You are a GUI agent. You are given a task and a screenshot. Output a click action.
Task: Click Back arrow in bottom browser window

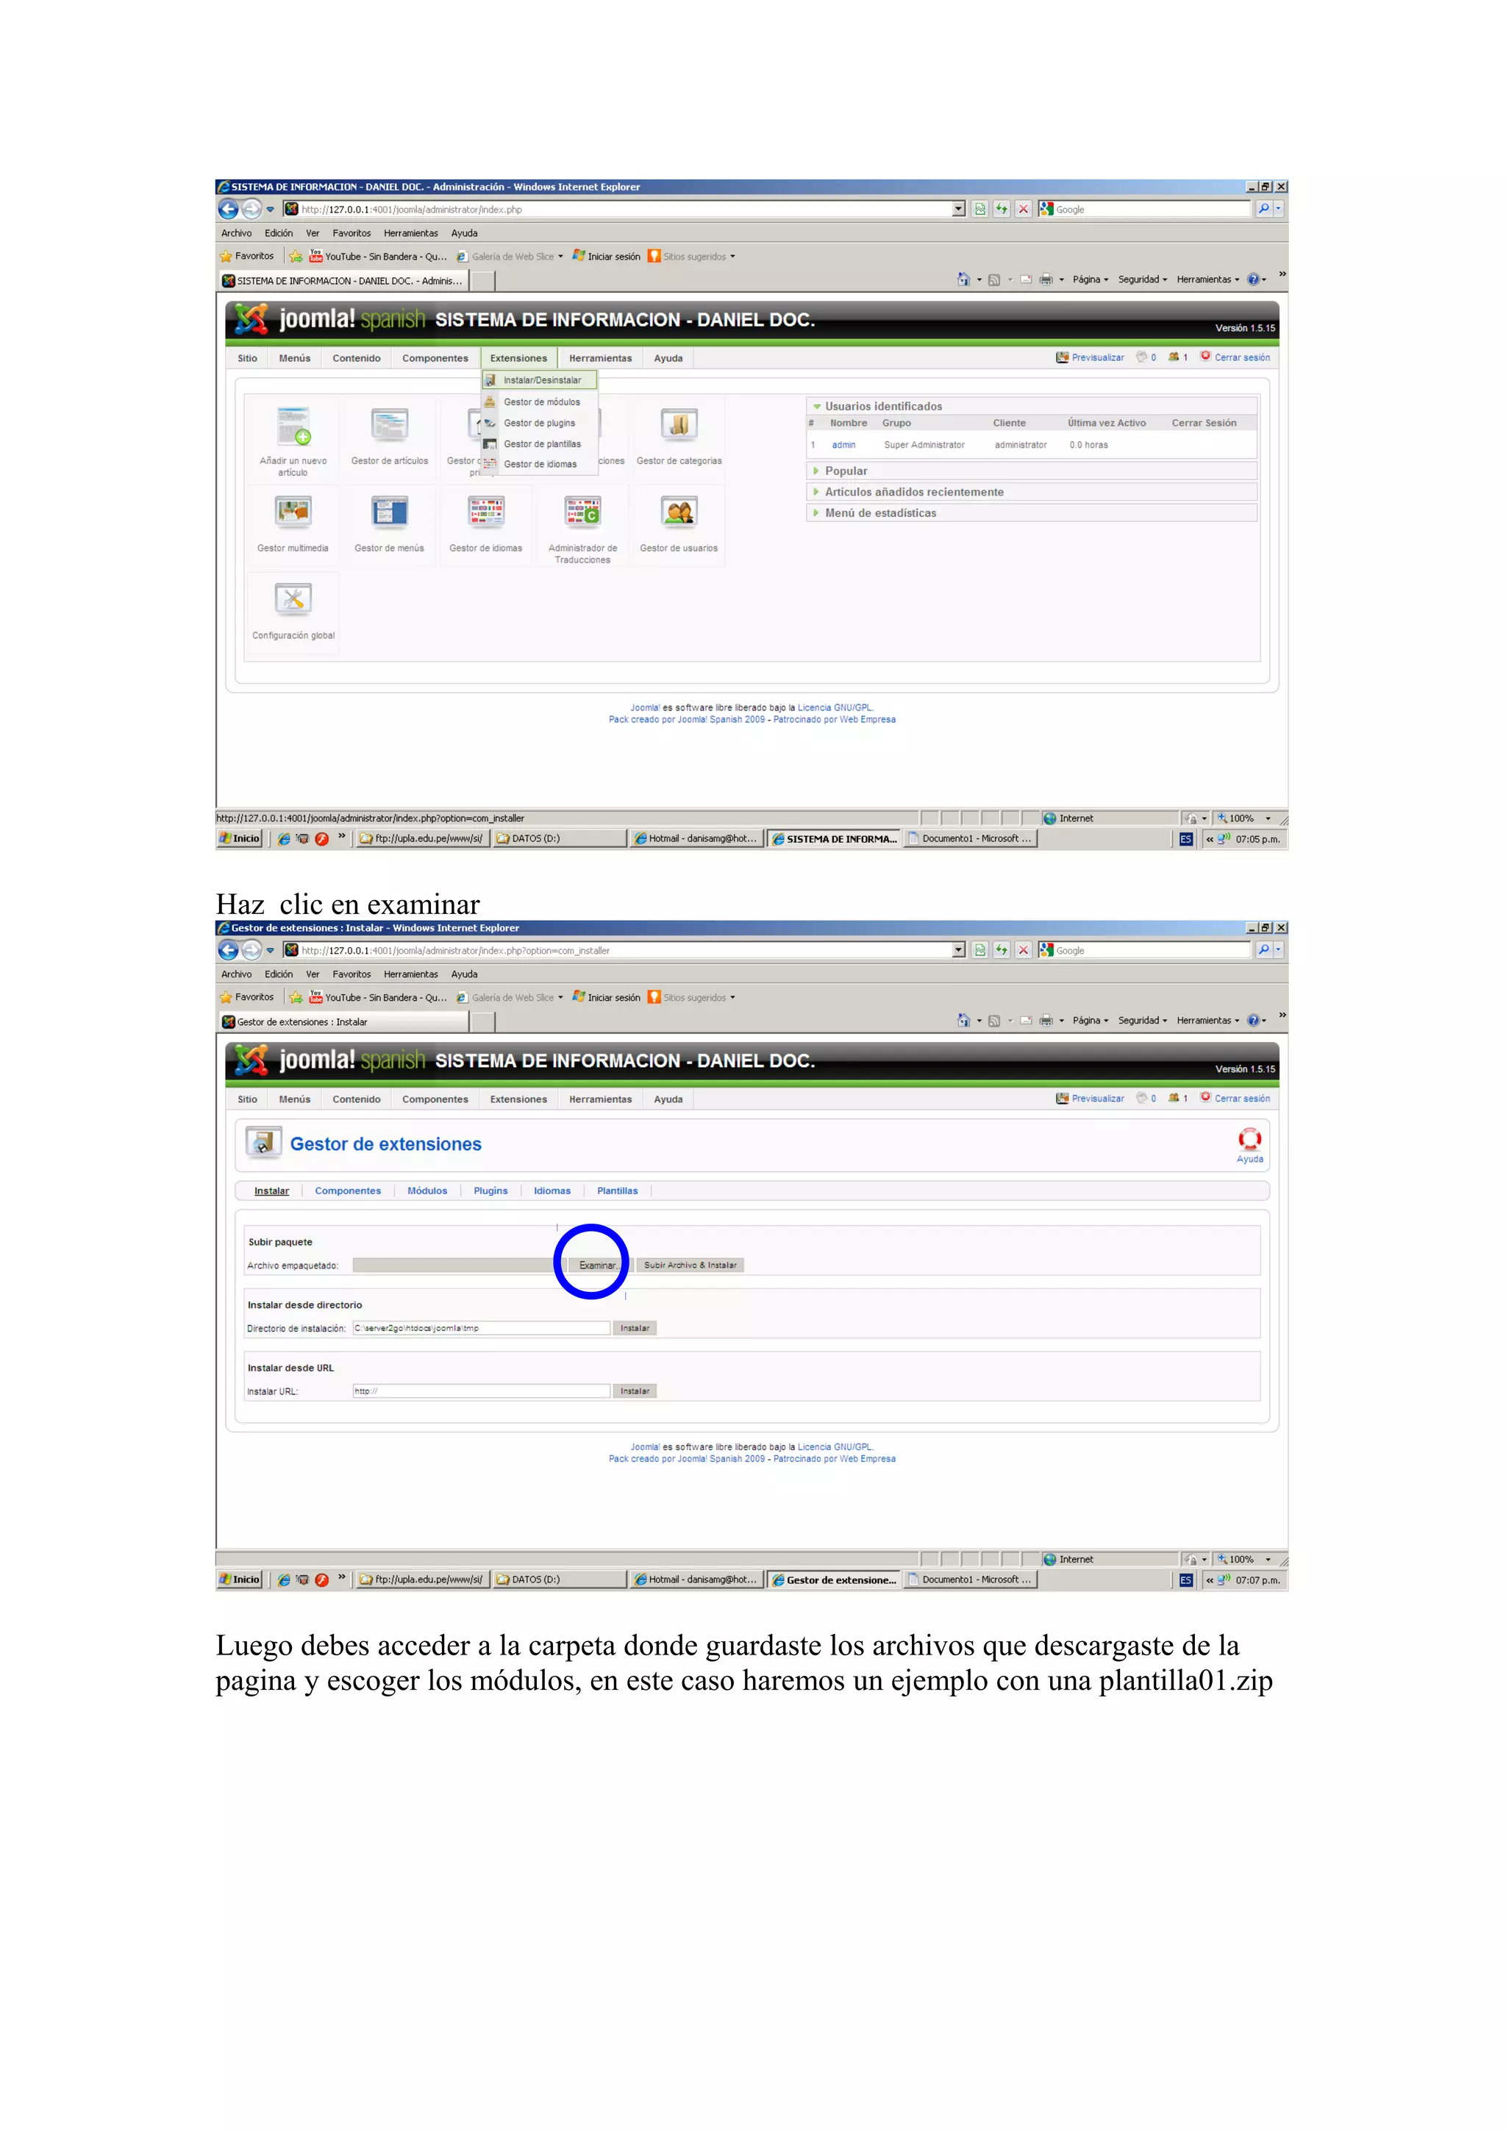(228, 950)
